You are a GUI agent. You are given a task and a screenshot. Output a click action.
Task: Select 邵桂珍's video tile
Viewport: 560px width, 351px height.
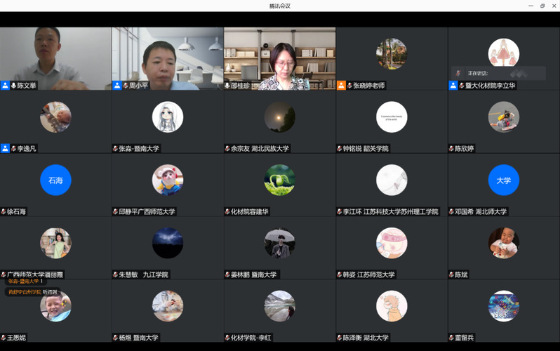click(279, 56)
